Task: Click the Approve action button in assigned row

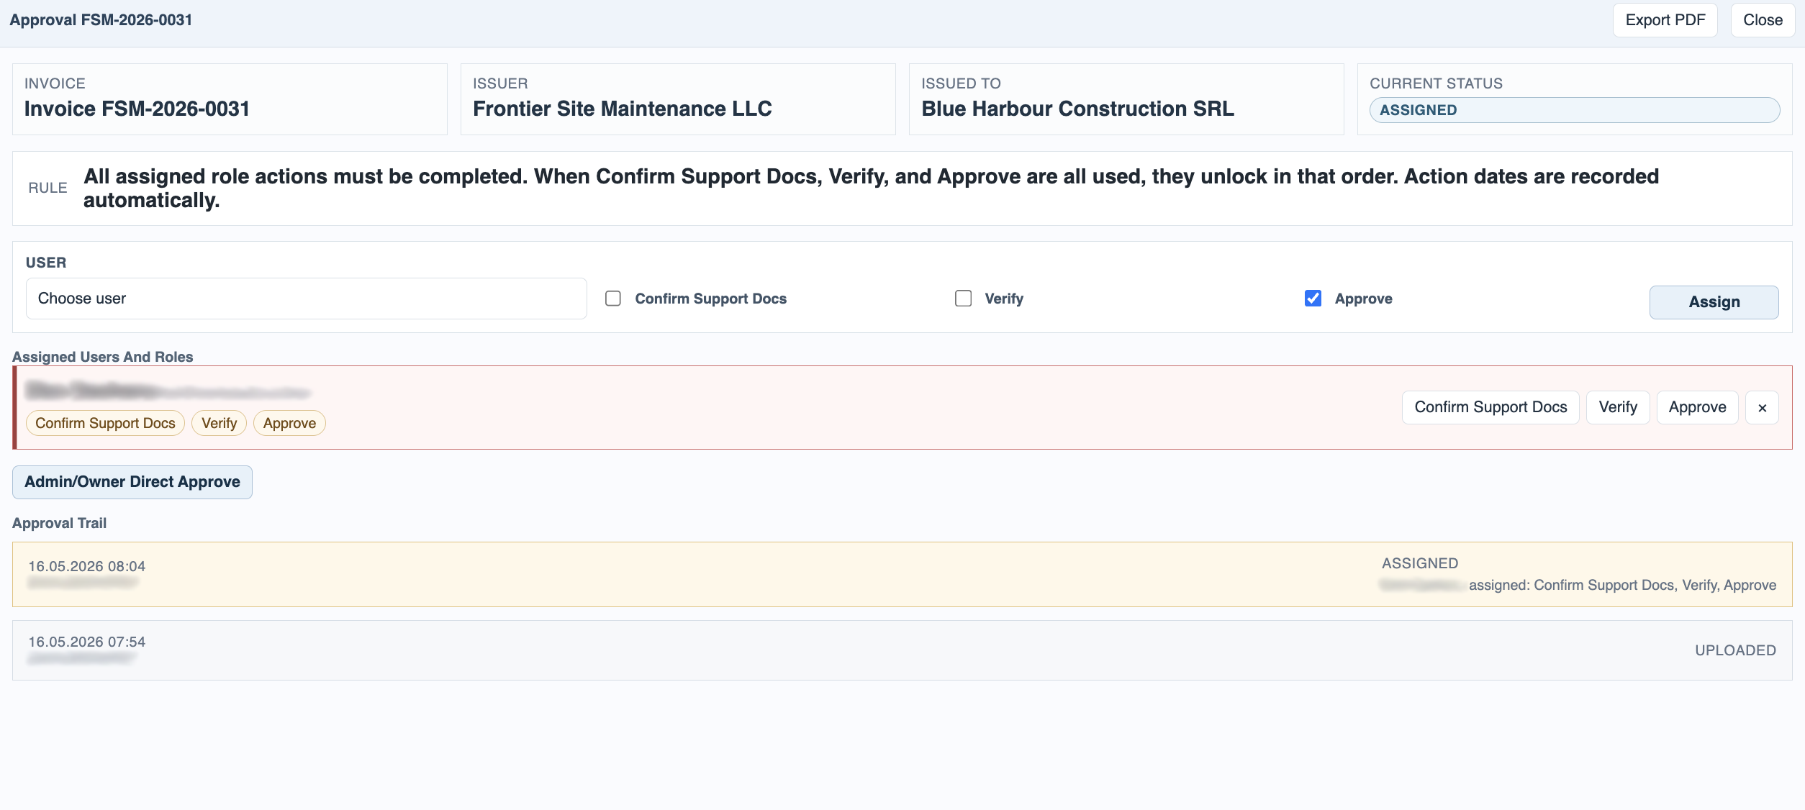Action: [x=1697, y=407]
